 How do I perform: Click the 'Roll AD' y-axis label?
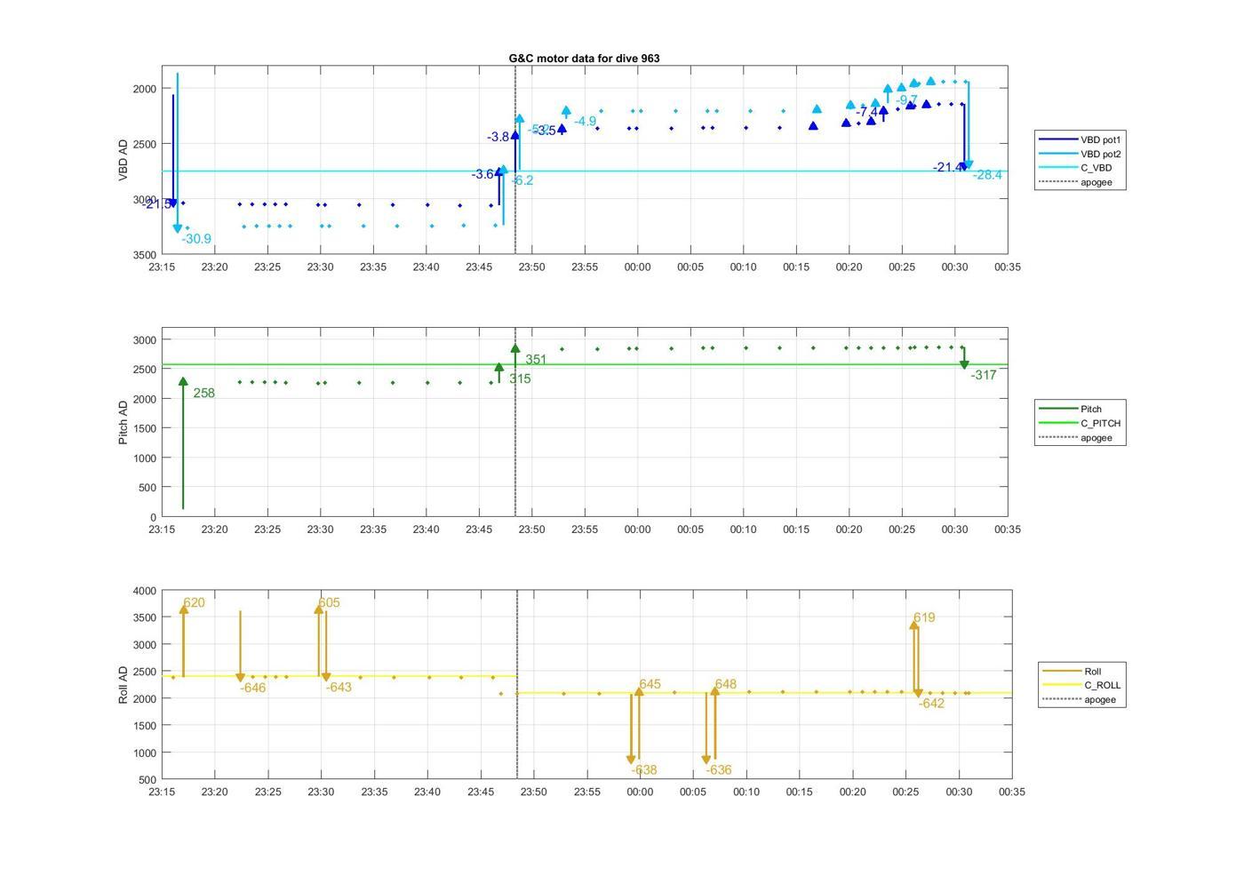click(124, 684)
